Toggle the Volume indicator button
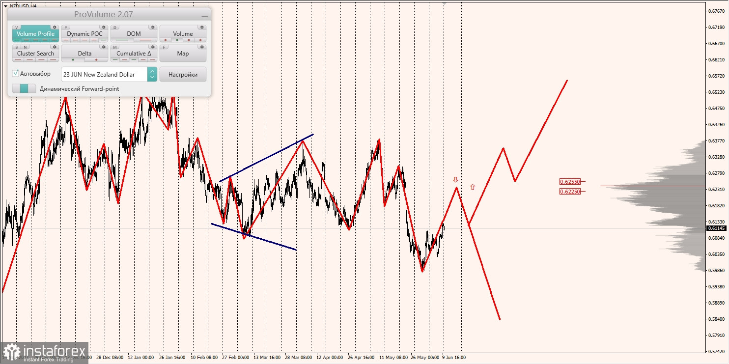 183,34
